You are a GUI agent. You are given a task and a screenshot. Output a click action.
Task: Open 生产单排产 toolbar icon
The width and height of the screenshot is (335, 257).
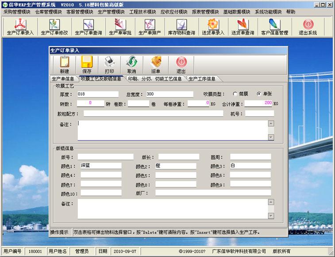click(150, 27)
